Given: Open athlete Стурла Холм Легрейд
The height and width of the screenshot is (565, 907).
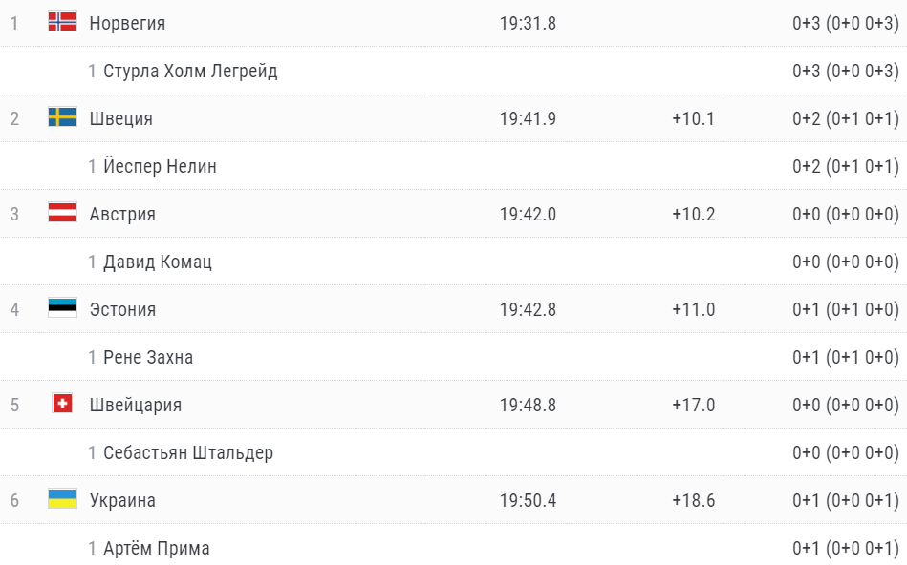Looking at the screenshot, I should coord(190,71).
